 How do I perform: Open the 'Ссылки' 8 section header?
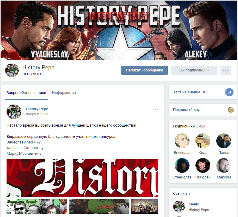pos(182,193)
